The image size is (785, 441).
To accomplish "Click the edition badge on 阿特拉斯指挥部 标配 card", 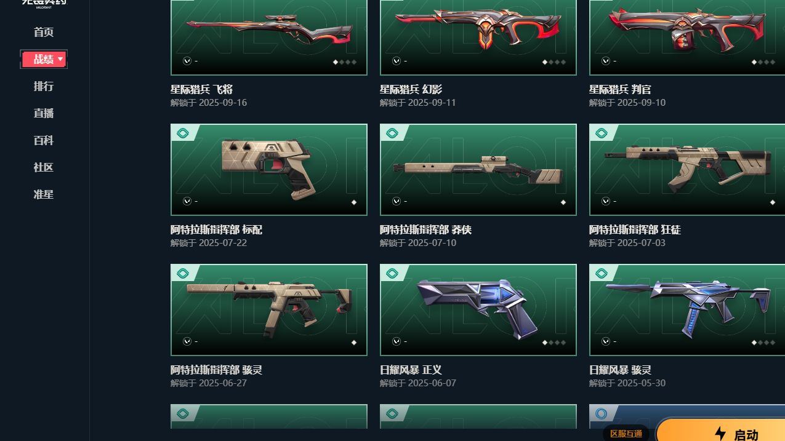I will (x=183, y=133).
